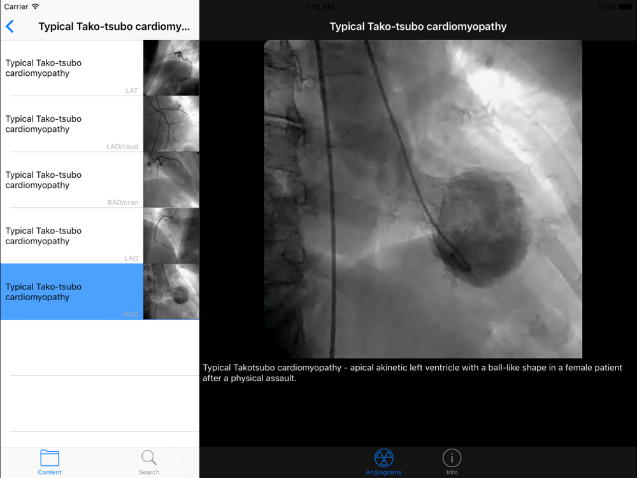Select the LAT Tako-tsubo list row
The width and height of the screenshot is (637, 478).
[x=71, y=68]
